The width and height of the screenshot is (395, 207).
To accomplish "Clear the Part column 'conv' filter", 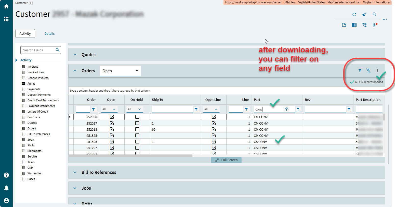I will [287, 109].
